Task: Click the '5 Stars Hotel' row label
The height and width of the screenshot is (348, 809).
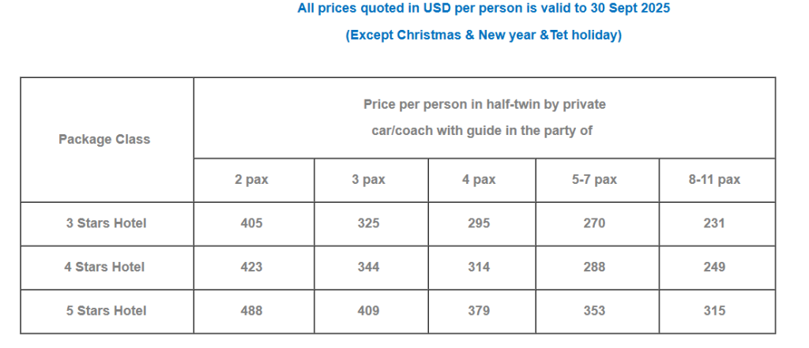Action: click(106, 311)
